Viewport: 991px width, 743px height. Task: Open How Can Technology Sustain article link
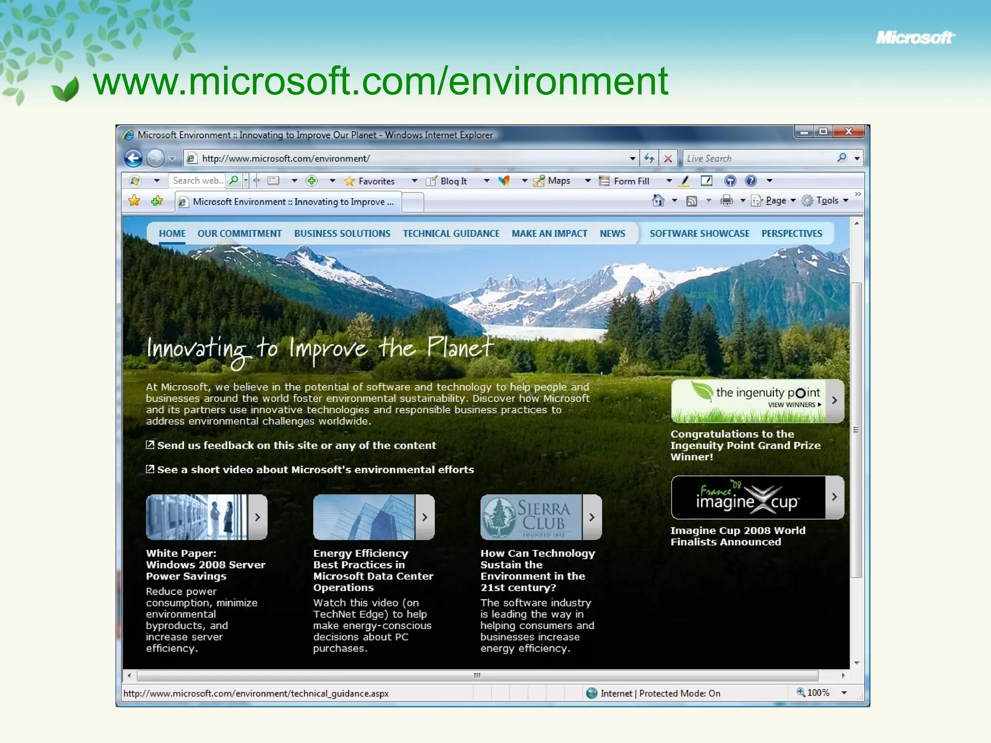pyautogui.click(x=538, y=570)
